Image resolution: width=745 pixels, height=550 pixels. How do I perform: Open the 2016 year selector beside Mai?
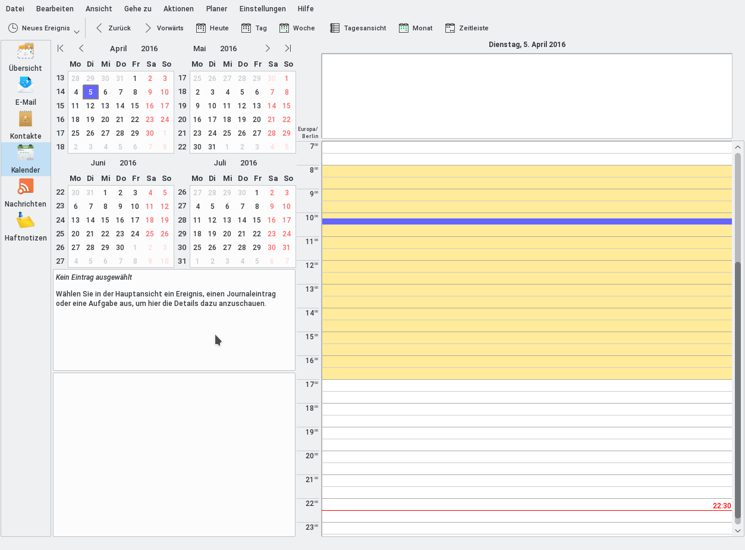pos(228,49)
